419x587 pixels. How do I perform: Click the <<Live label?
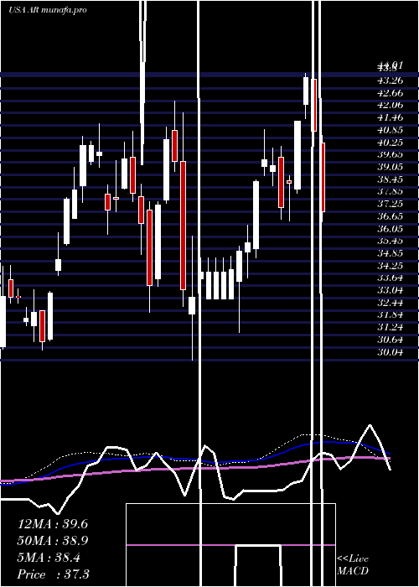353,558
